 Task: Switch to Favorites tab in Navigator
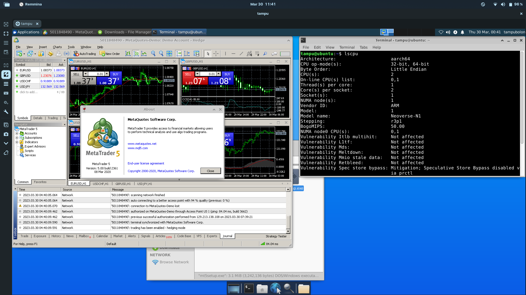tap(40, 182)
